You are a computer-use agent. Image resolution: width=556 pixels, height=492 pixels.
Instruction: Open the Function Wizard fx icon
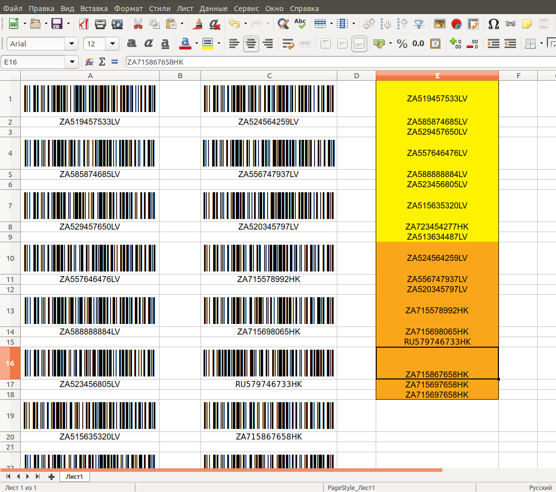89,62
